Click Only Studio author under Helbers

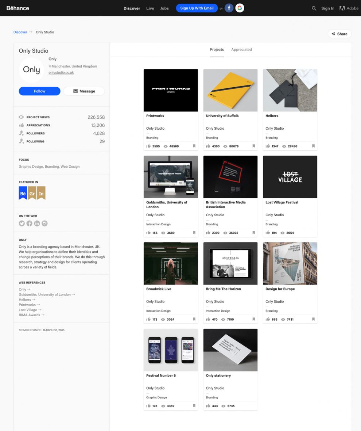point(275,128)
